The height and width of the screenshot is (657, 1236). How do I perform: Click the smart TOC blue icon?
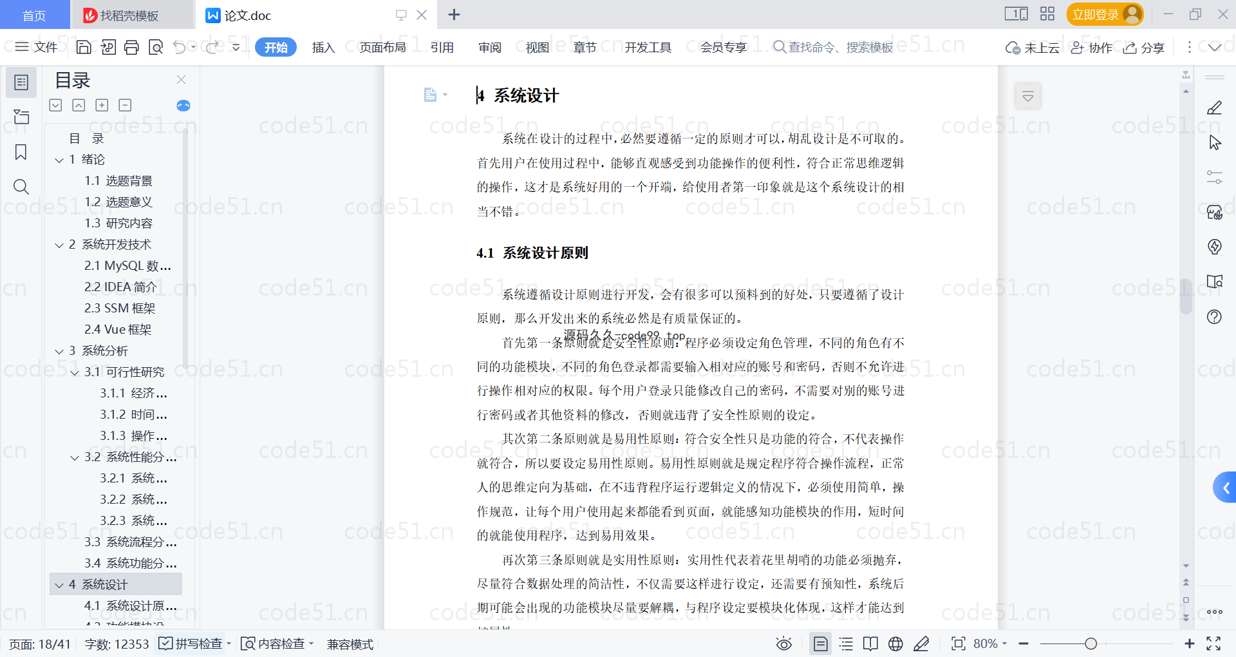(x=183, y=106)
